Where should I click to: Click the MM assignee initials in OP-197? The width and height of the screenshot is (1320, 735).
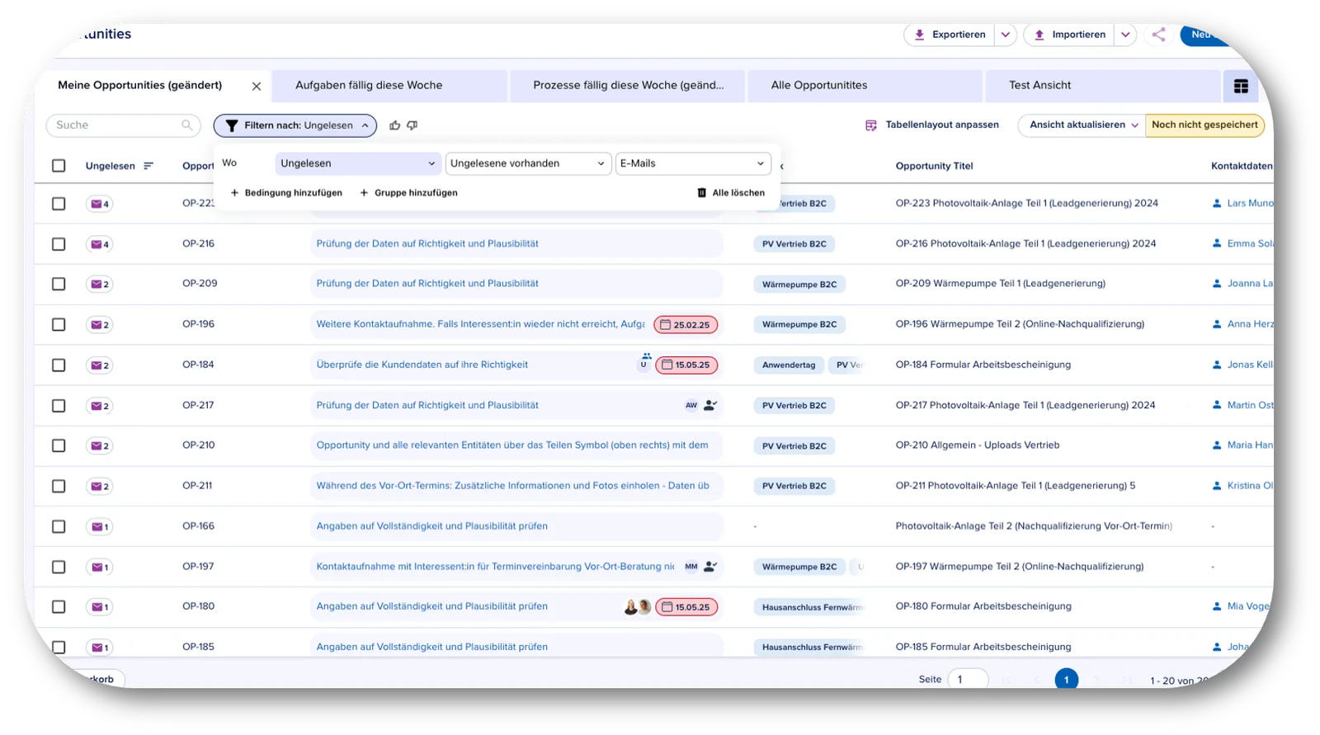tap(691, 567)
